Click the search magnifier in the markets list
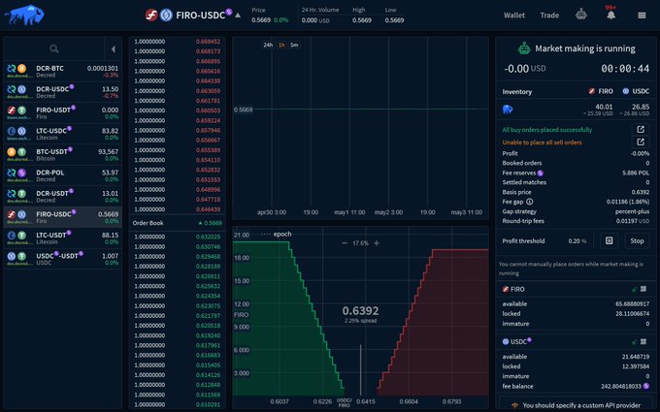Screen dimensions: 660x412 pyautogui.click(x=54, y=48)
